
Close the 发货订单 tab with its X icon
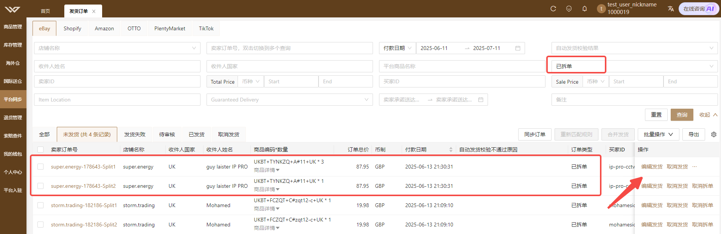click(94, 11)
